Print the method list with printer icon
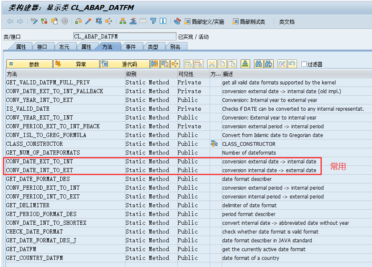 tap(245, 64)
